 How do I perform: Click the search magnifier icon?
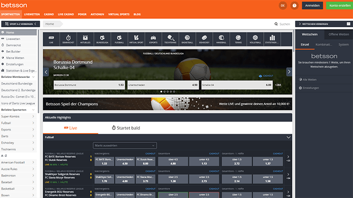pos(276,24)
